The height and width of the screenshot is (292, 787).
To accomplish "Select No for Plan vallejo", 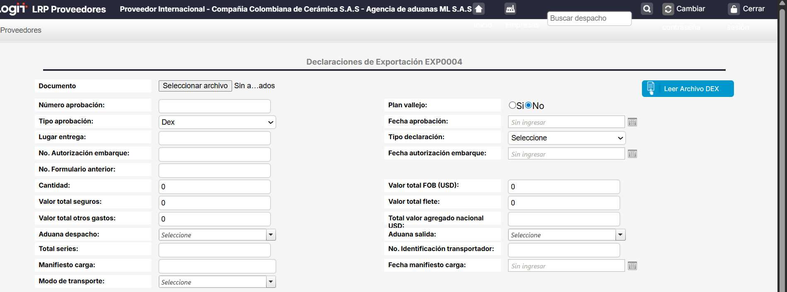I will [x=528, y=105].
